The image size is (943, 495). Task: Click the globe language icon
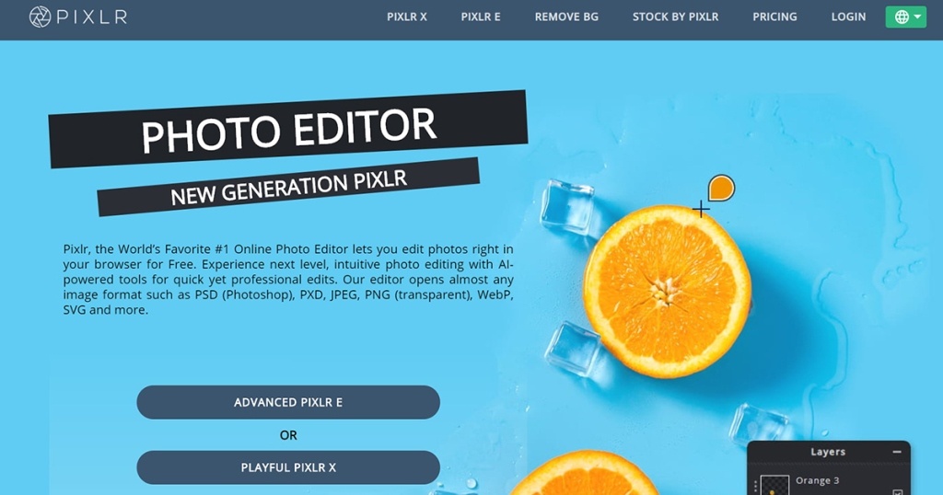point(902,17)
